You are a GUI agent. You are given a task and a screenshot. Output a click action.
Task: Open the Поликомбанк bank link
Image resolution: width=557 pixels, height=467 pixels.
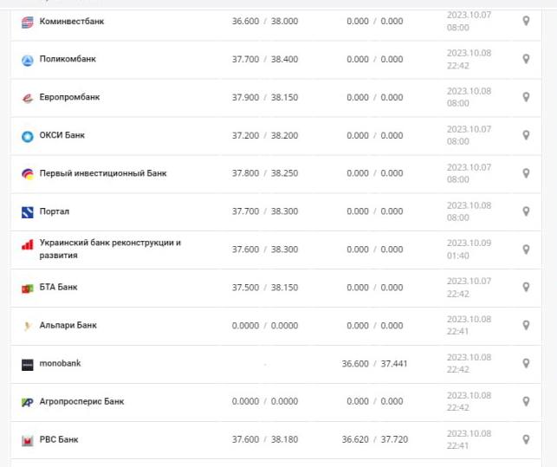click(68, 59)
